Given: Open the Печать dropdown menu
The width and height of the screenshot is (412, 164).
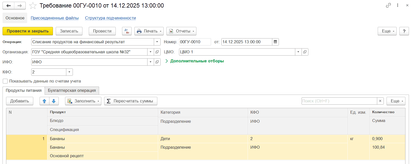Looking at the screenshot, I should pyautogui.click(x=149, y=31).
